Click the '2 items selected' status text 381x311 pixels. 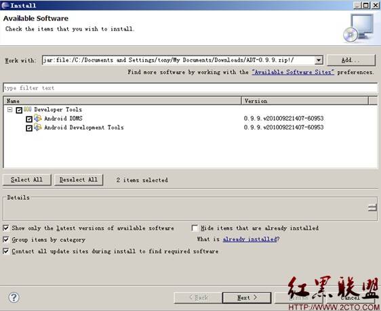coord(142,180)
